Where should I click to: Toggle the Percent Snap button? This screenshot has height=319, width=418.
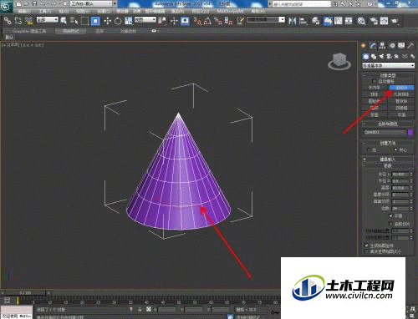218,21
